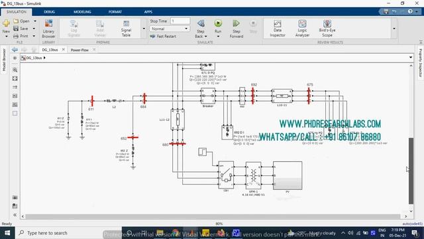Open the Library Browser
The image size is (424, 239).
[x=48, y=29]
